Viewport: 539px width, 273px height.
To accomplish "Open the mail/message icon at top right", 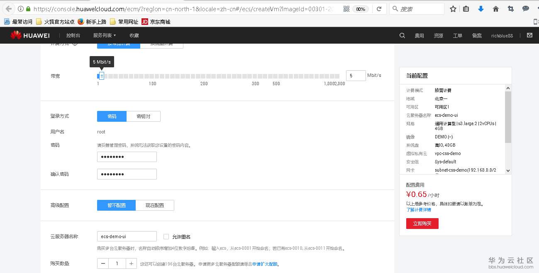I will [530, 35].
